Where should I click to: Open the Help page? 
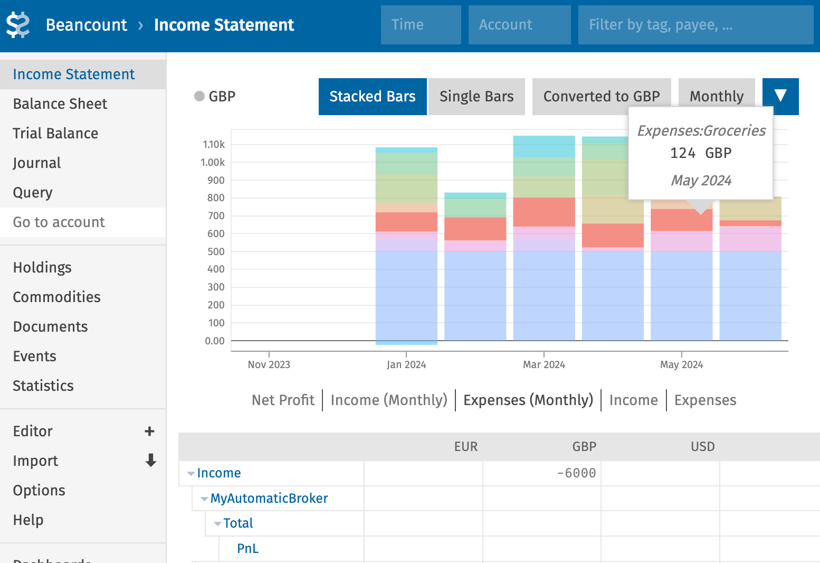(83, 520)
